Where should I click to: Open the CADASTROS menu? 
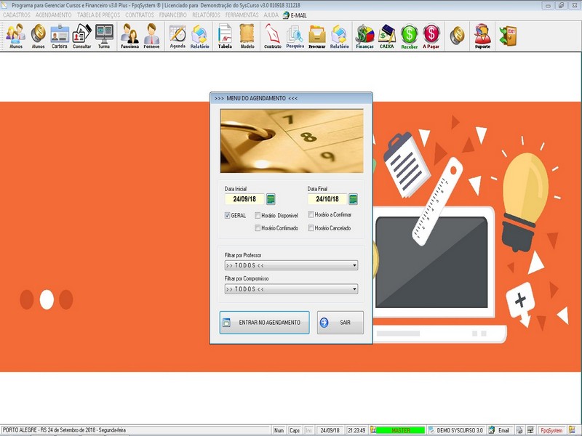[17, 15]
